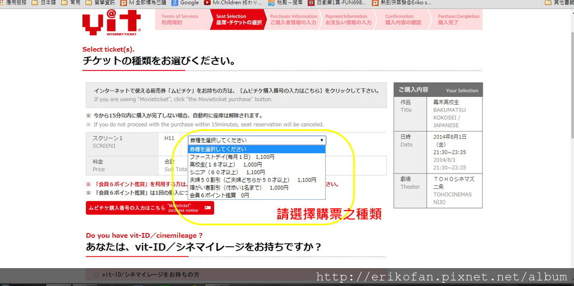The height and width of the screenshot is (286, 574).
Task: Go to the Confirmation step tab
Action: click(403, 20)
